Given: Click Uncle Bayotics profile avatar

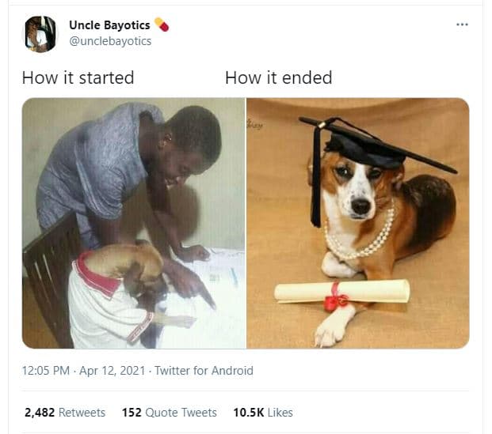Looking at the screenshot, I should (x=40, y=33).
